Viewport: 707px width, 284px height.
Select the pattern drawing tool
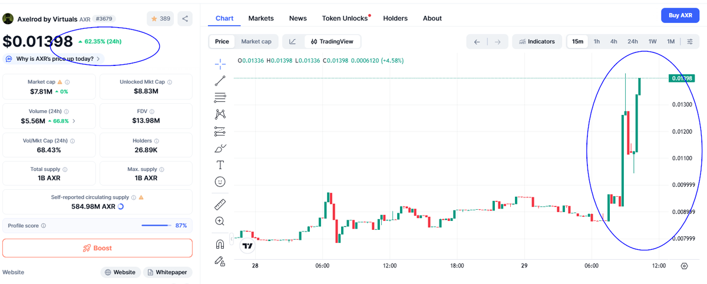point(220,114)
